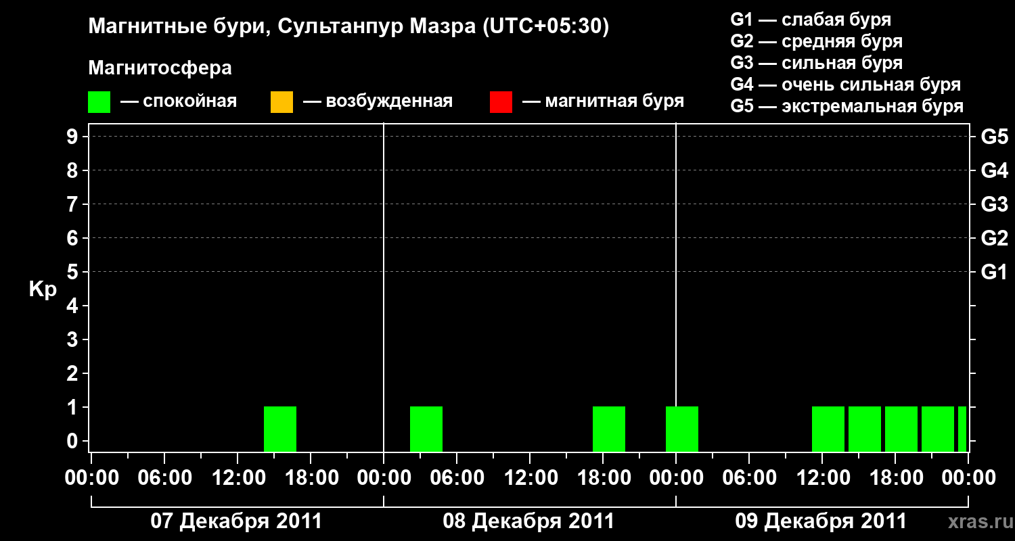The height and width of the screenshot is (541, 1015).
Task: Click the '07 Декабря 2011' date label
Action: [236, 521]
